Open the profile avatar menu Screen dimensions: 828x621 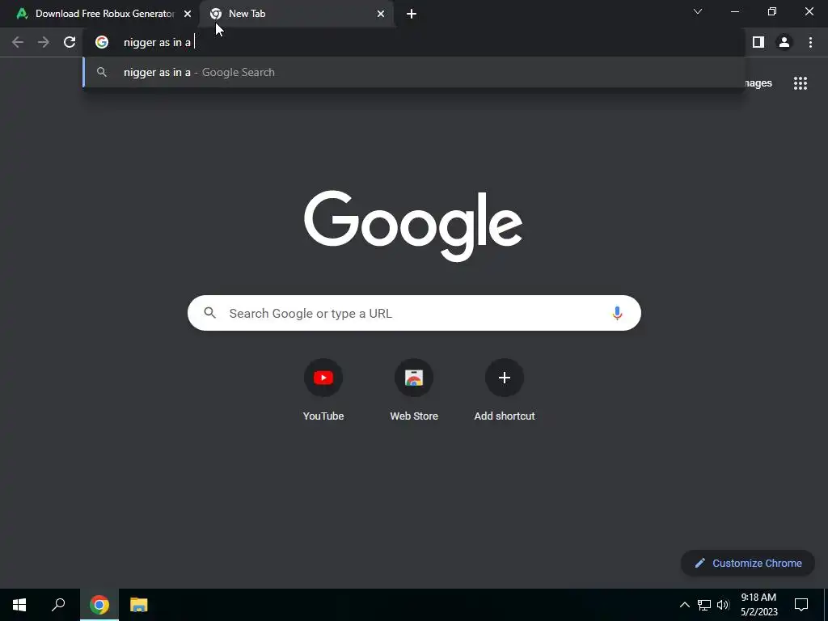pos(784,42)
